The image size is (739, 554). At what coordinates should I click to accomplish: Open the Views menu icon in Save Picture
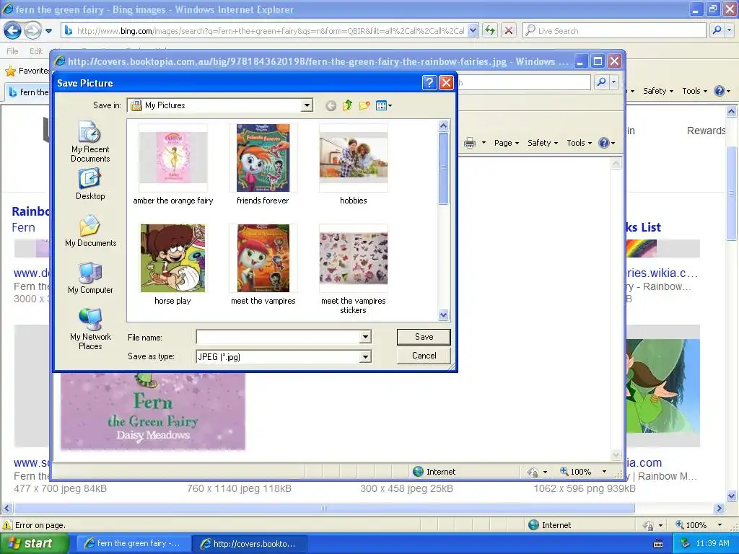click(384, 105)
